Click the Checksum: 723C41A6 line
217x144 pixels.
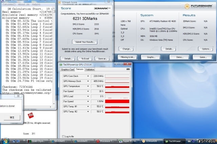[17, 87]
